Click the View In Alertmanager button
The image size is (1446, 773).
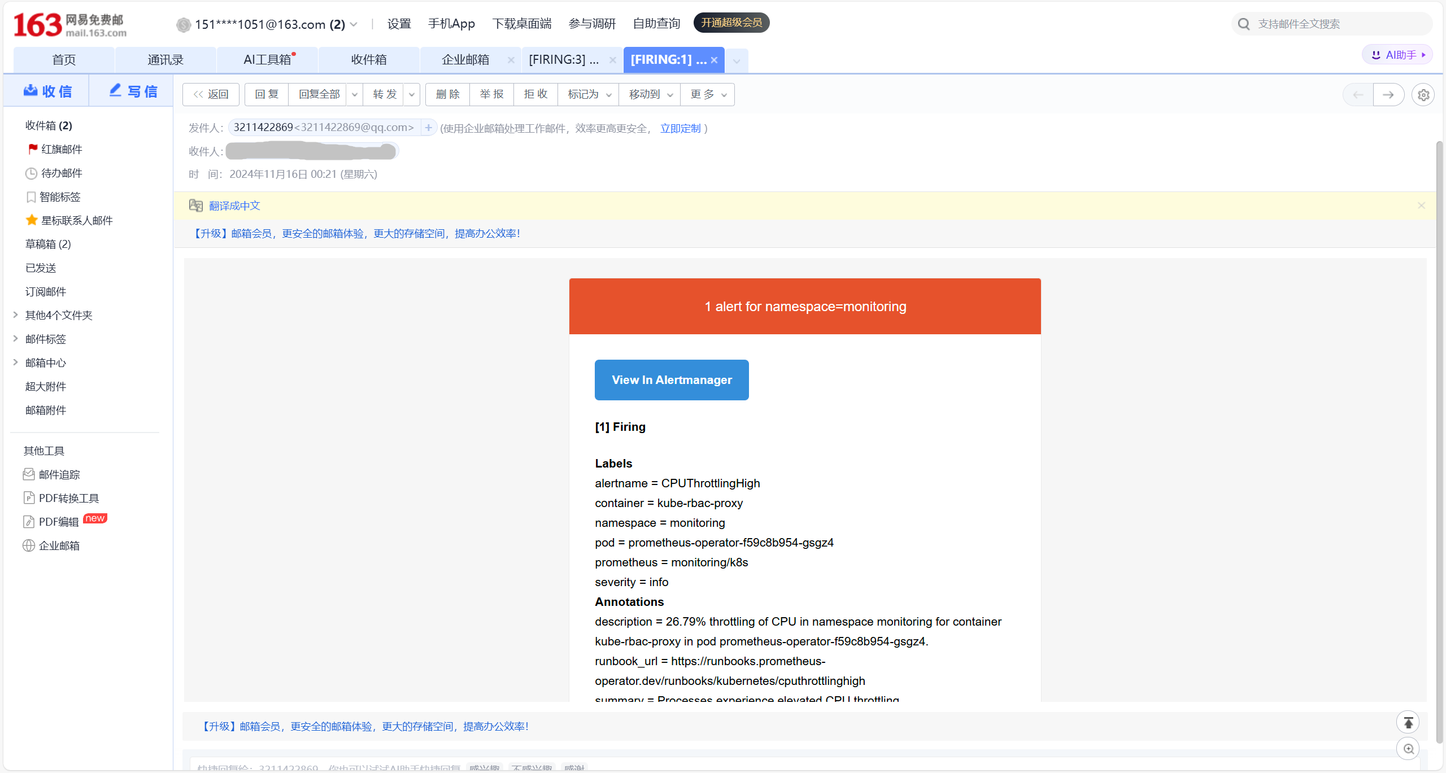point(672,380)
